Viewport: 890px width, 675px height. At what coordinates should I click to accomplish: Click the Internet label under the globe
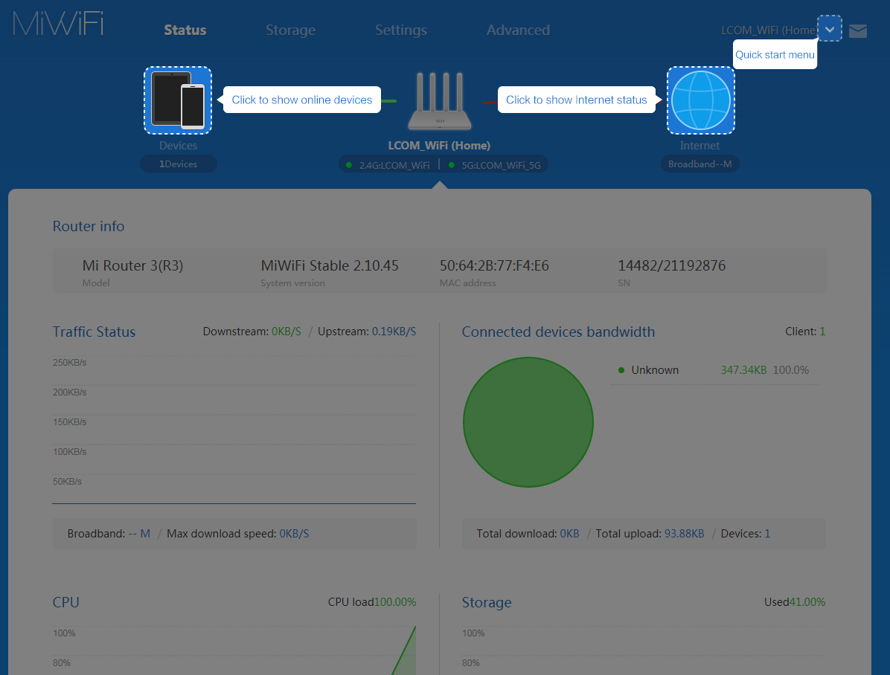(x=699, y=146)
